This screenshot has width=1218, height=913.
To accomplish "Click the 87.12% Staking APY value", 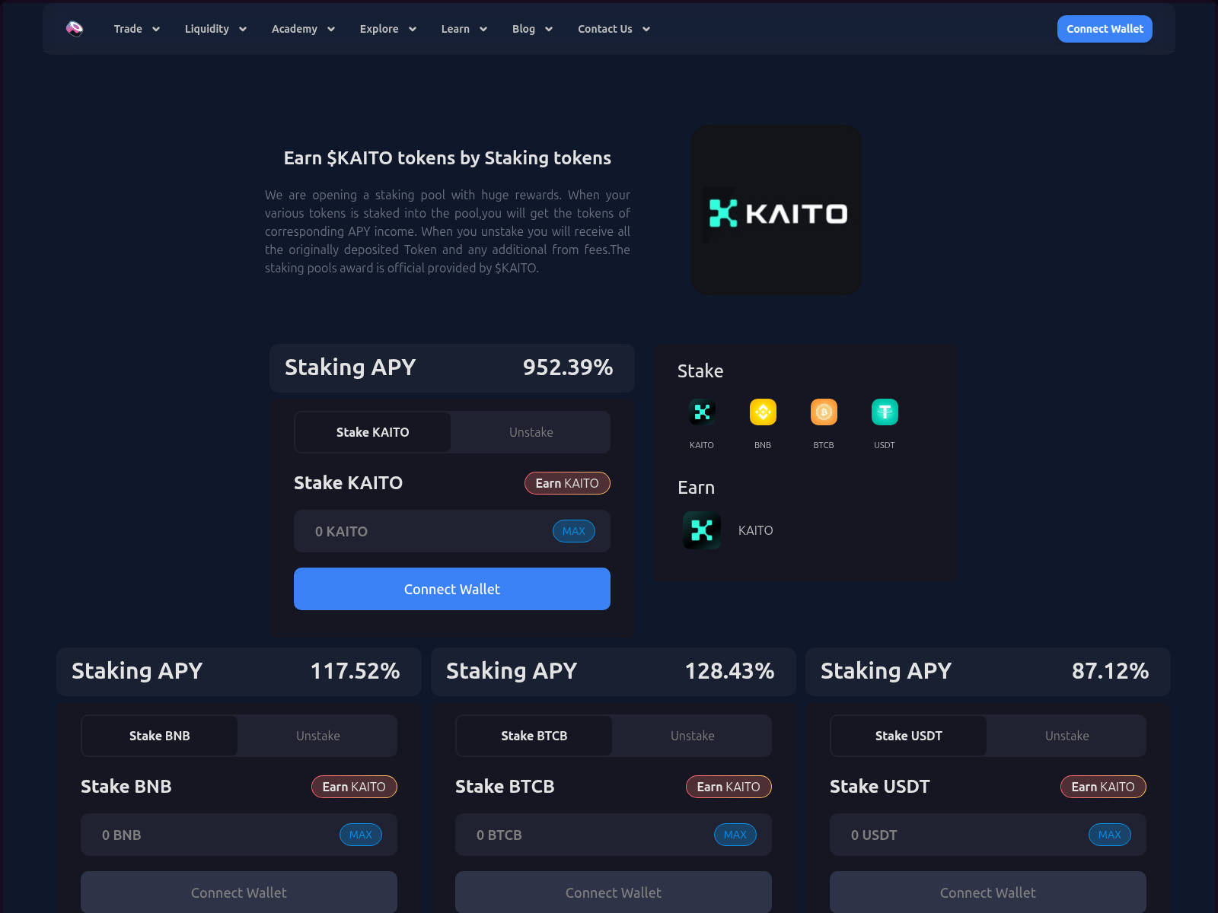I will 1110,671.
